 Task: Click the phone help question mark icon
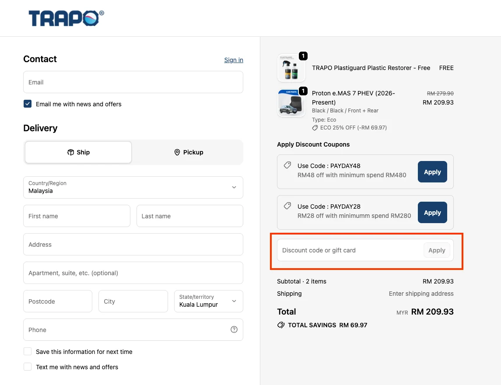pos(234,329)
